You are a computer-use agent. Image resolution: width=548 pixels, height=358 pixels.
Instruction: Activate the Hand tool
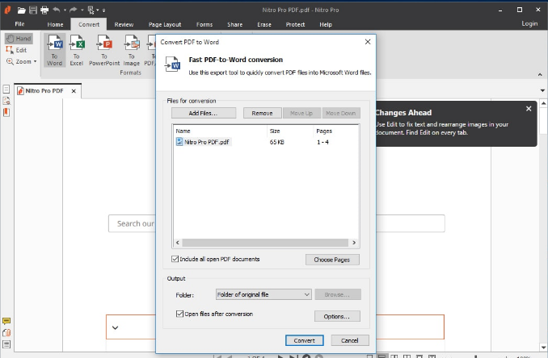19,39
